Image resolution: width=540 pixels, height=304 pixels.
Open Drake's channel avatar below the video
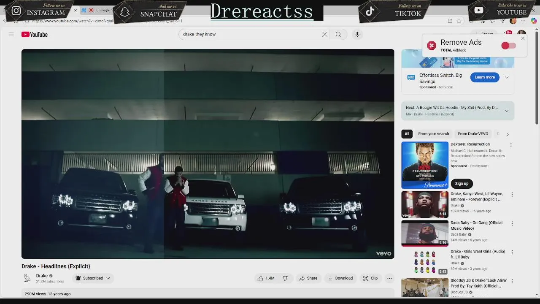pos(27,278)
